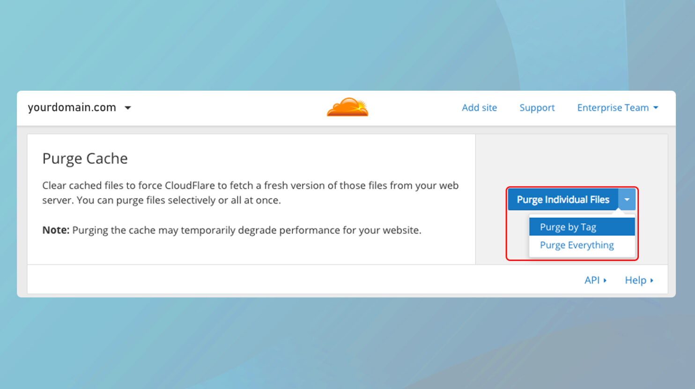
Task: Click the 'temporarily degrade performance' warning sentence
Action: [x=246, y=230]
